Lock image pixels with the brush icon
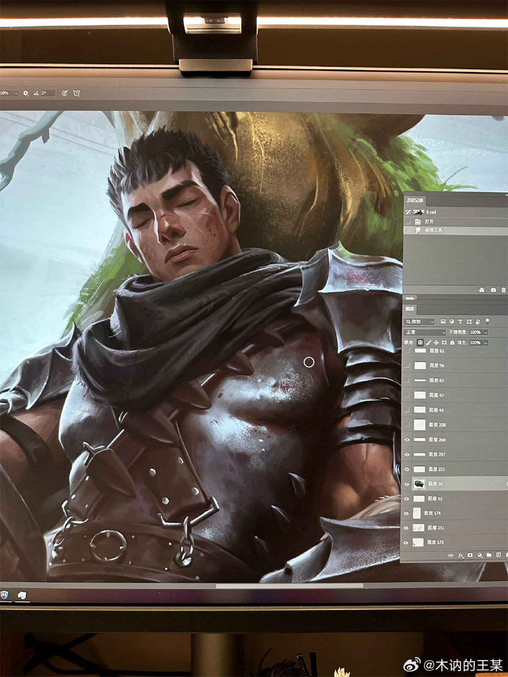 click(x=428, y=342)
